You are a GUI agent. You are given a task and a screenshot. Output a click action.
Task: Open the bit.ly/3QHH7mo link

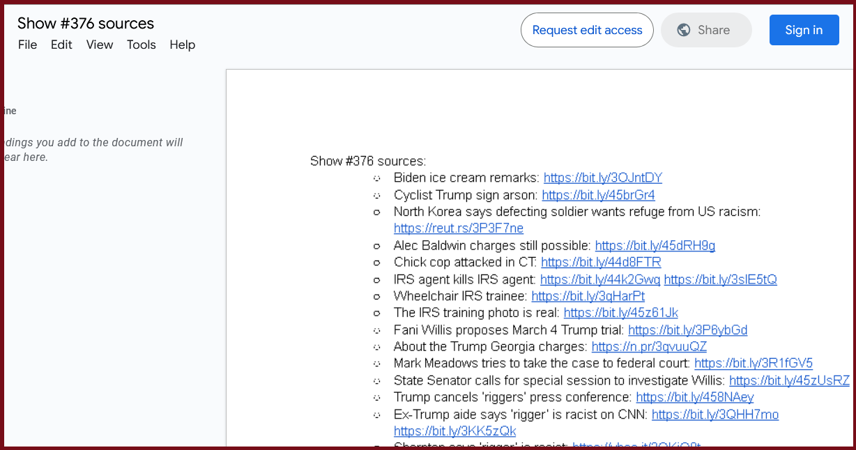tap(715, 414)
